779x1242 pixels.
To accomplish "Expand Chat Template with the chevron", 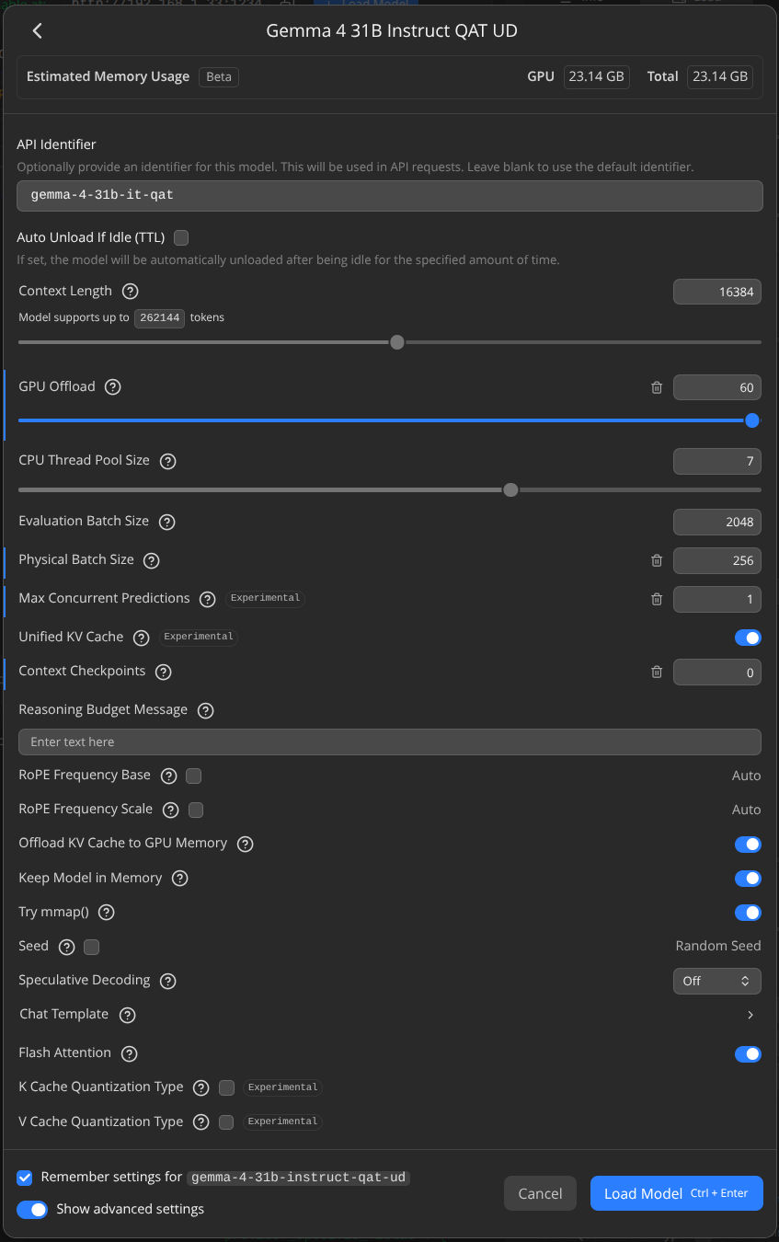I will click(750, 1015).
